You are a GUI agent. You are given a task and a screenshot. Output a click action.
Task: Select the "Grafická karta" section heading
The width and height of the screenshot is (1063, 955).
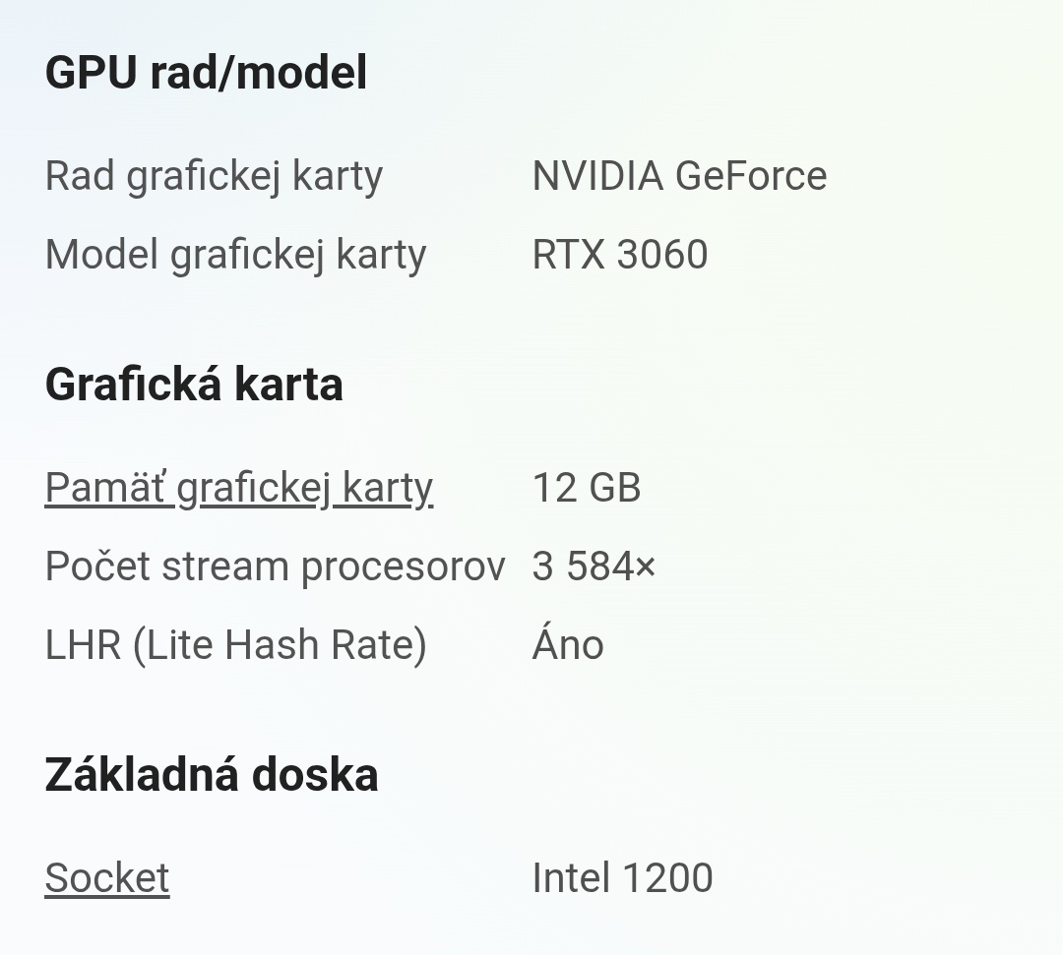coord(194,384)
